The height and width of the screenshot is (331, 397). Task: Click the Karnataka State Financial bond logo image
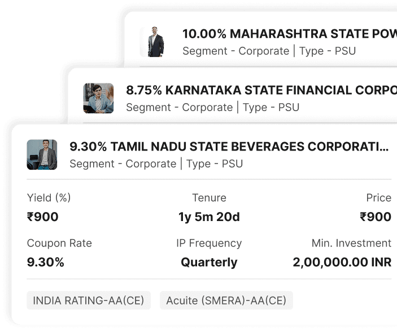(98, 98)
